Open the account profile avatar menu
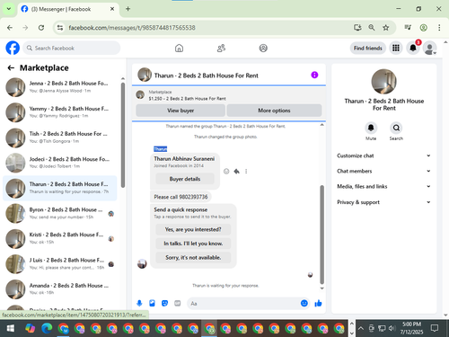The height and width of the screenshot is (337, 449). 429,48
